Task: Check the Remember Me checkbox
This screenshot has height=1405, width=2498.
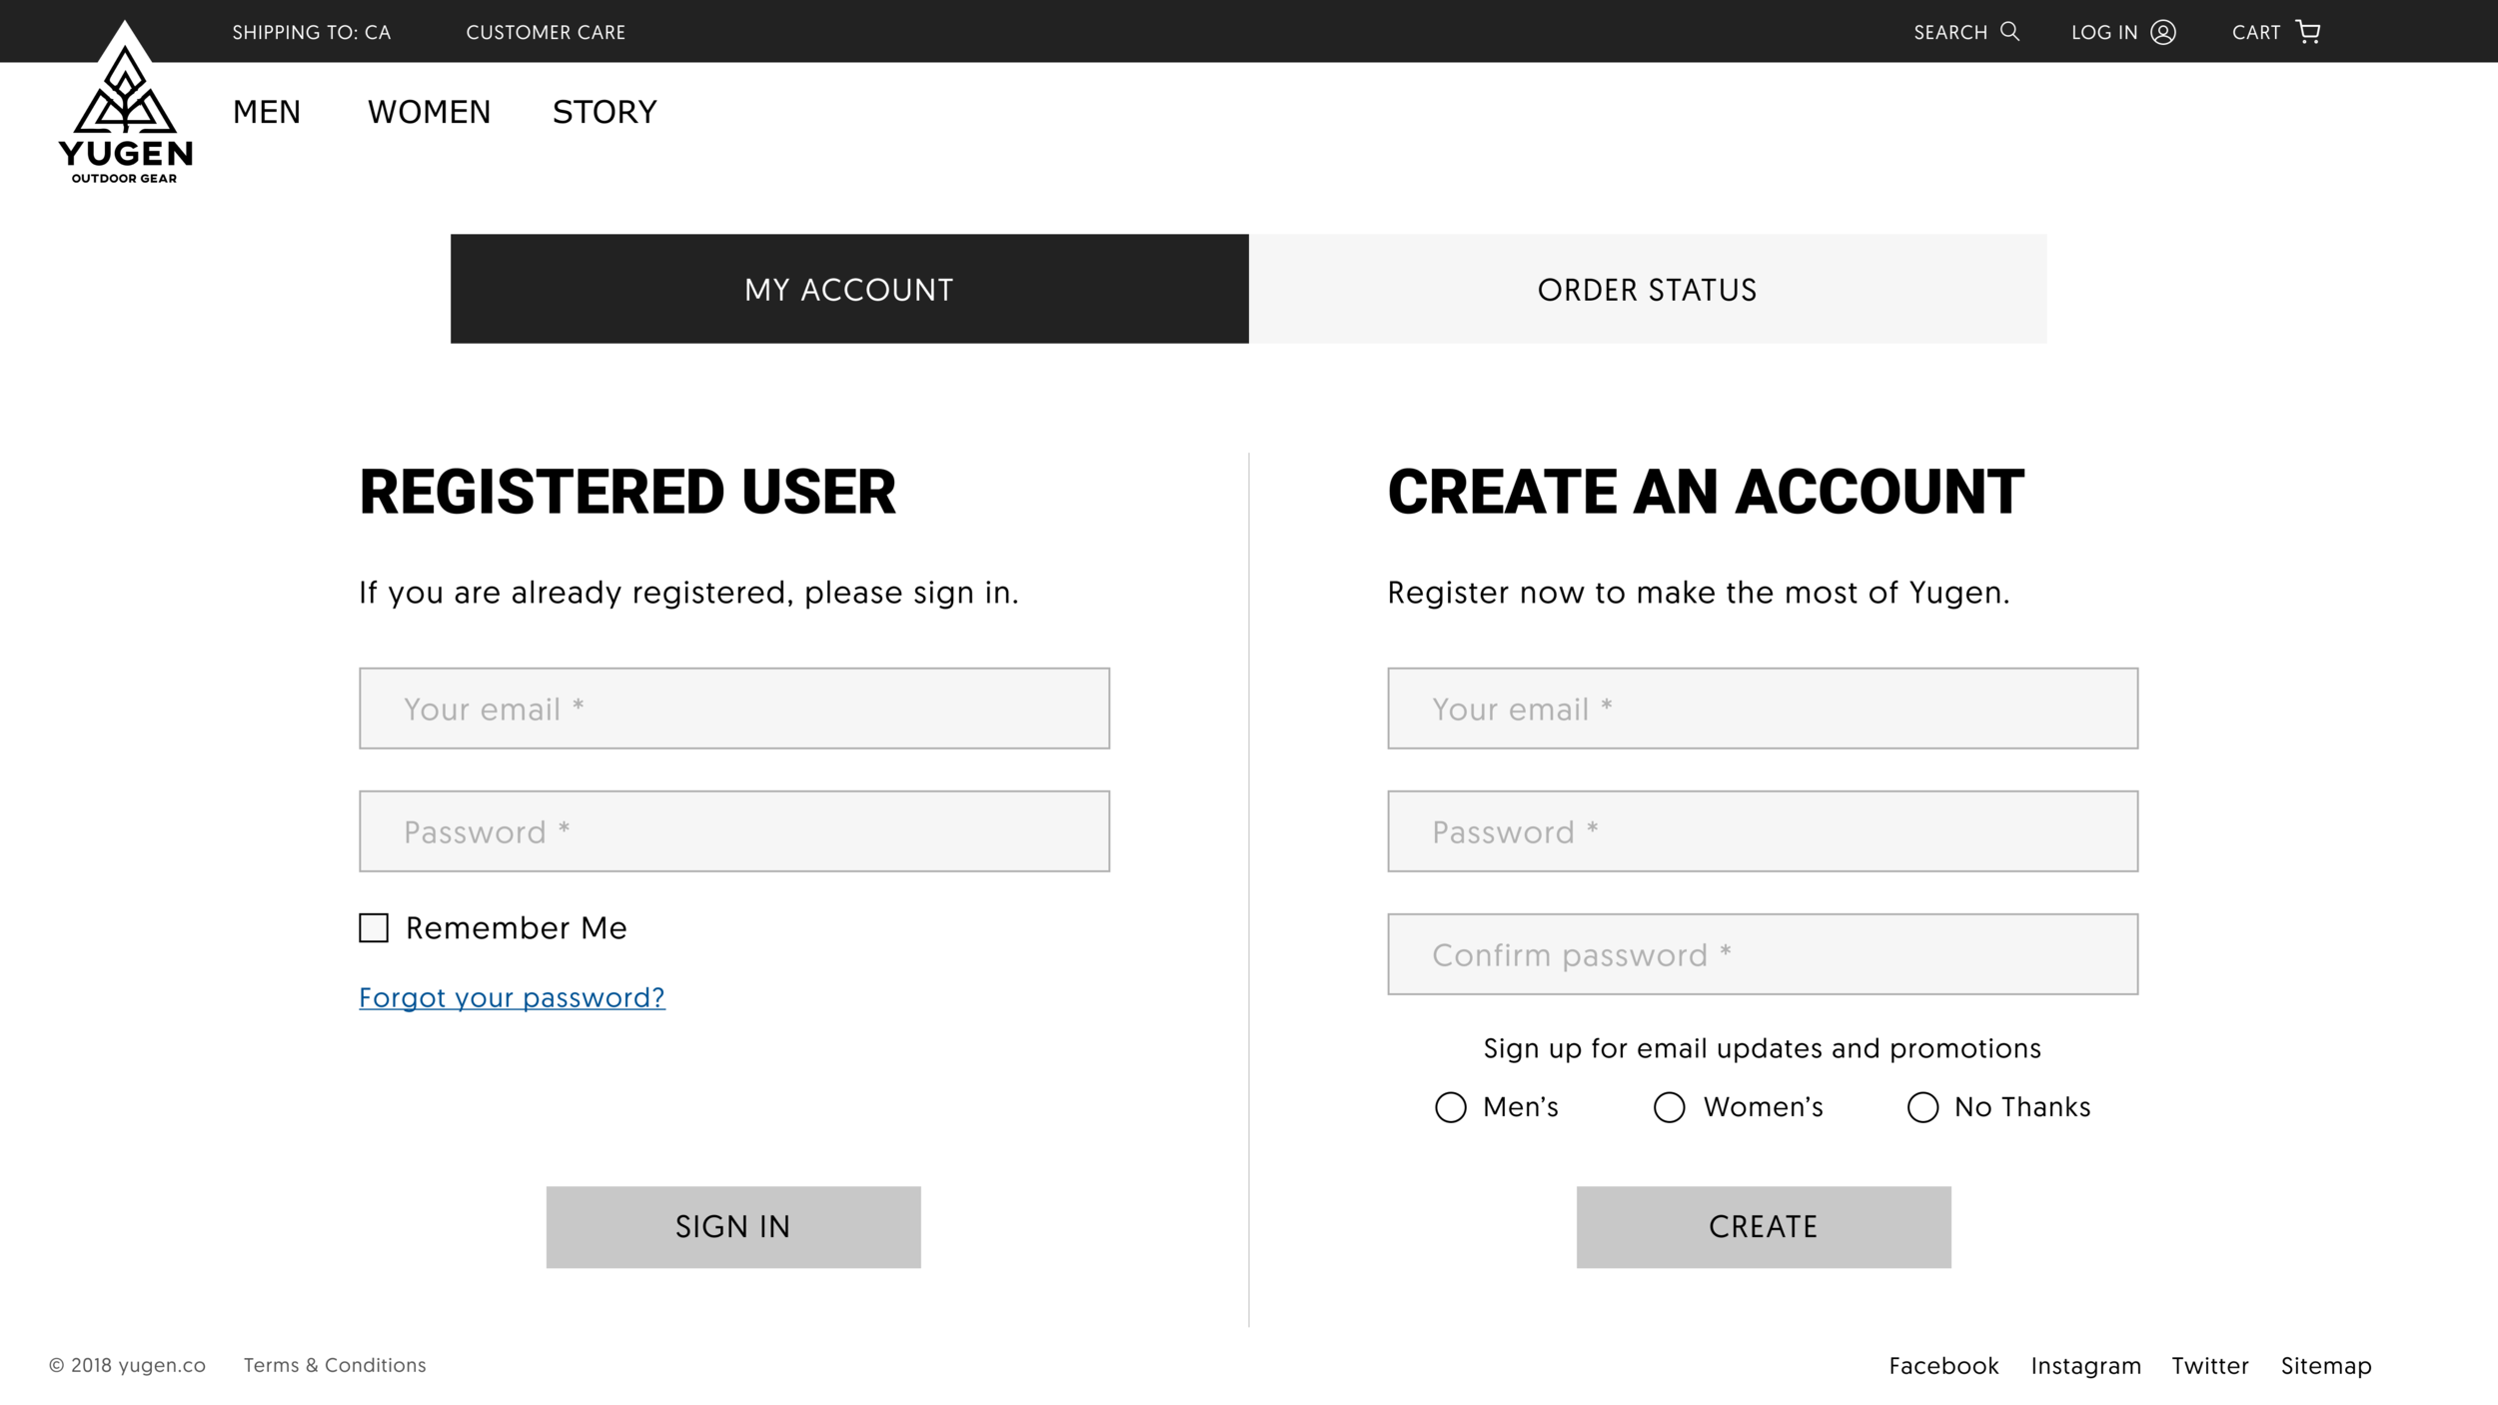Action: tap(374, 927)
